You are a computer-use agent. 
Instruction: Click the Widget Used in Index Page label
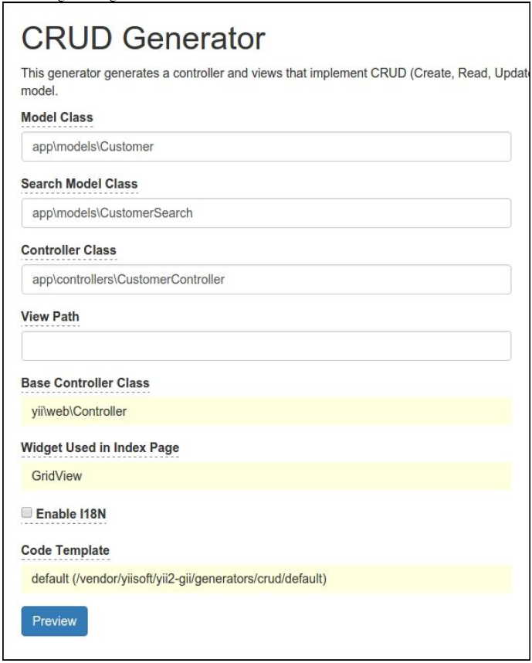100,448
